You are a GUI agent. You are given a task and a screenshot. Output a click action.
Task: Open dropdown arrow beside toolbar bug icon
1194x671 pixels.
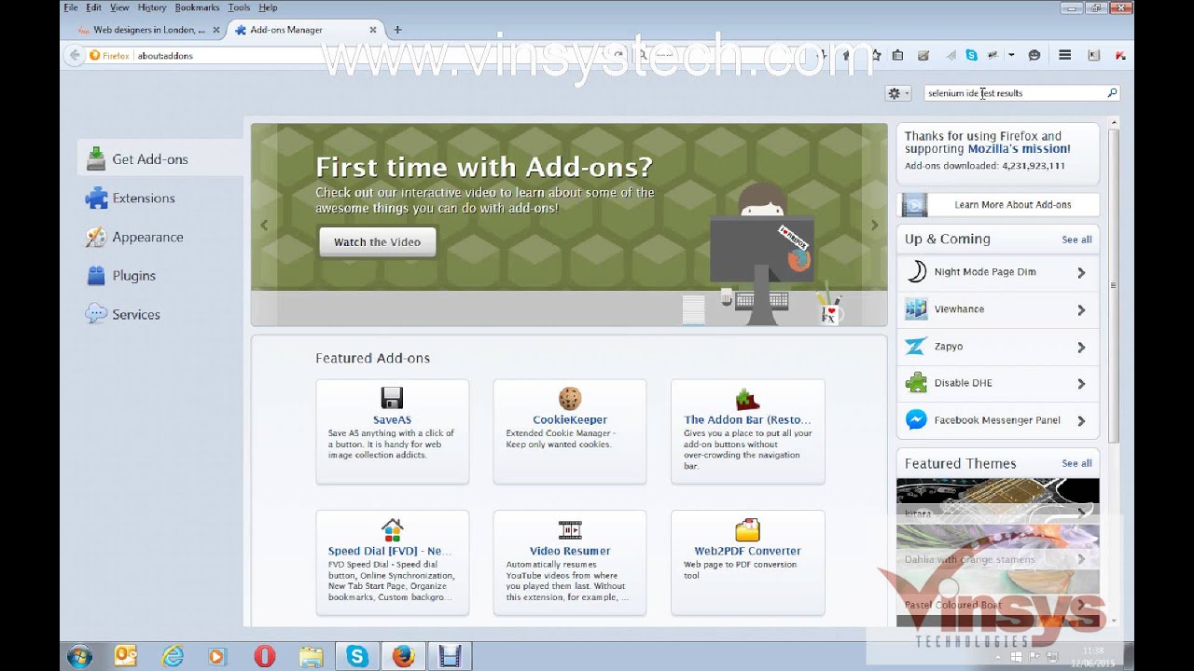(x=1011, y=55)
